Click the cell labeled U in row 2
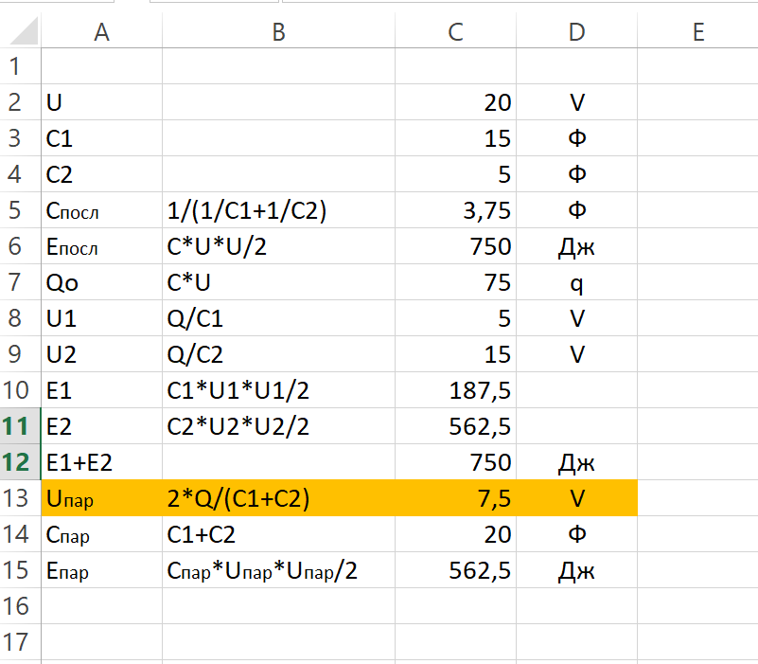This screenshot has height=664, width=758. [x=102, y=103]
